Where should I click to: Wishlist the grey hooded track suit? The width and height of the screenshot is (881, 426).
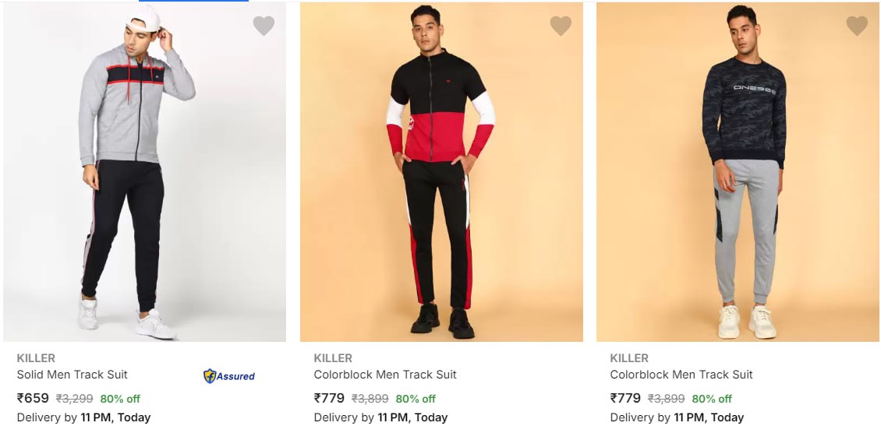click(264, 26)
